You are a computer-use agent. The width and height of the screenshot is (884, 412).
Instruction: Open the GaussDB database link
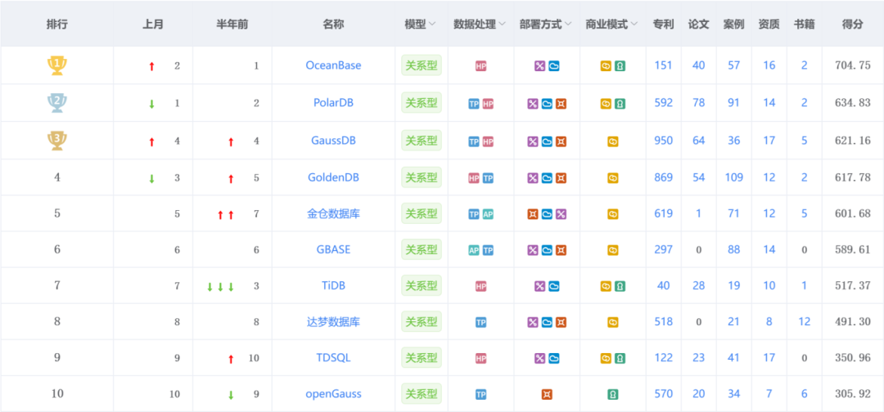(x=333, y=141)
